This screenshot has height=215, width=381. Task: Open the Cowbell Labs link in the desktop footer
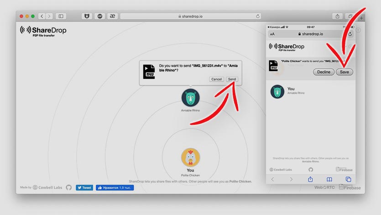click(x=47, y=187)
